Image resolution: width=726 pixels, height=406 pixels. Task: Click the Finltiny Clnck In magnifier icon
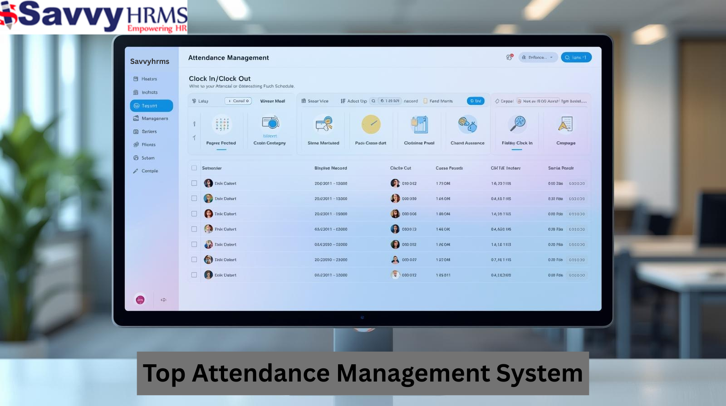[517, 123]
